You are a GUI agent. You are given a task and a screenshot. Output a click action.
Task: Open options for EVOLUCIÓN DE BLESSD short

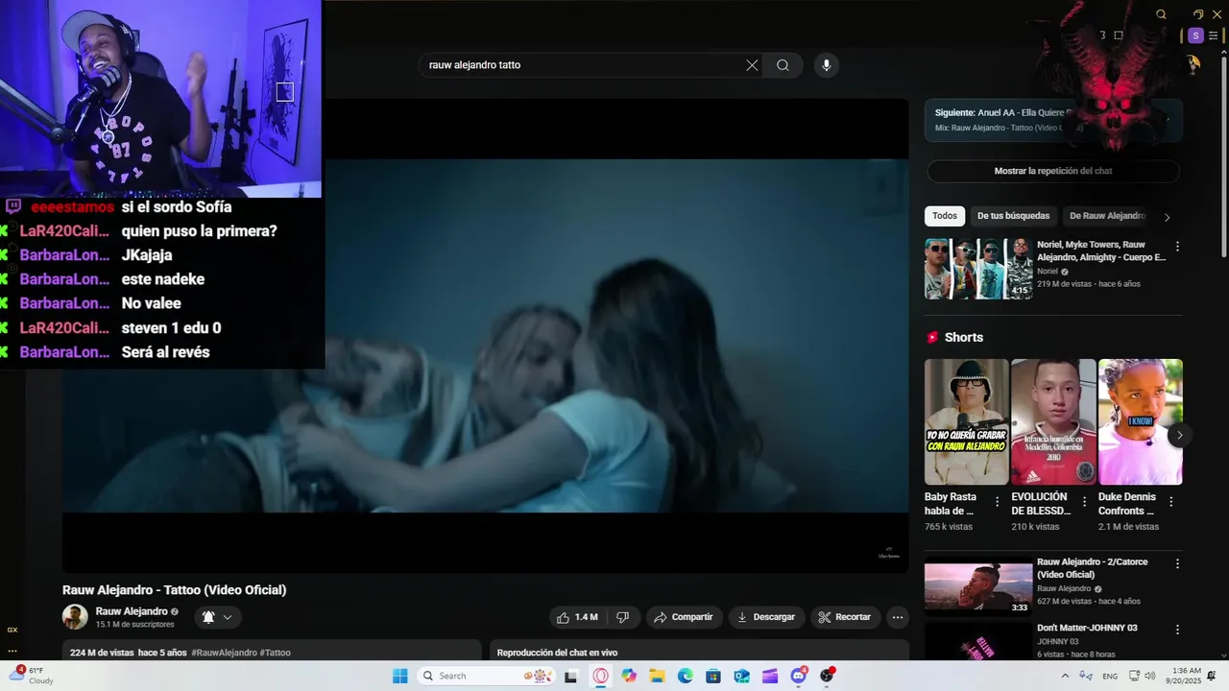tap(1084, 501)
